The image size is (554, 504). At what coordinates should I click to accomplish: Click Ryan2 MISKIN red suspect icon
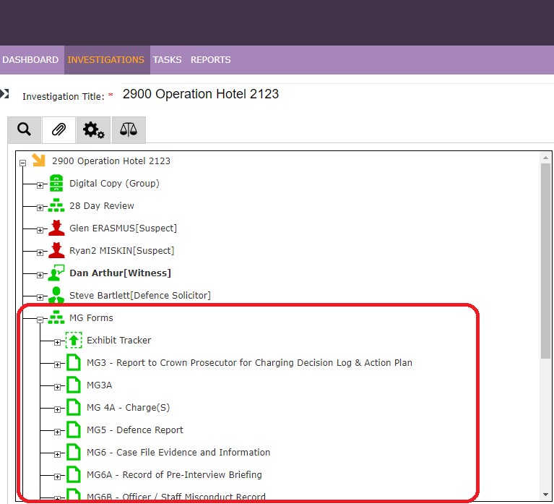click(56, 250)
